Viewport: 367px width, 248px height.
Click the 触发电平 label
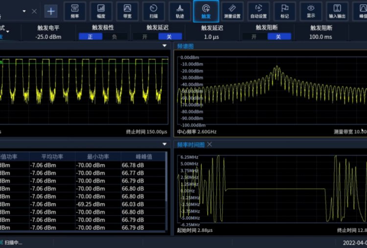pyautogui.click(x=48, y=28)
